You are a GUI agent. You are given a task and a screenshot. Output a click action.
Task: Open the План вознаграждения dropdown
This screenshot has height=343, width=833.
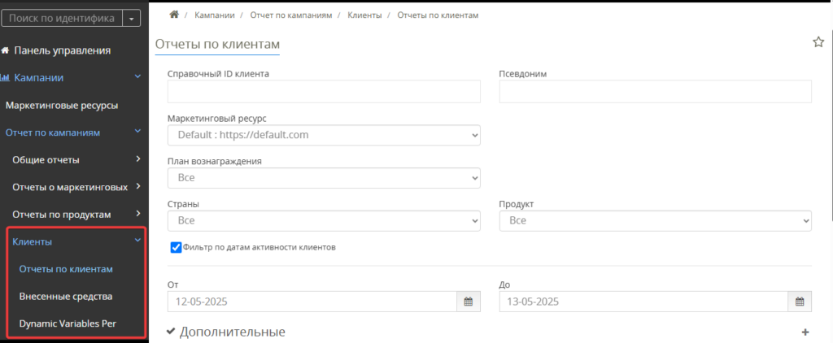point(324,178)
